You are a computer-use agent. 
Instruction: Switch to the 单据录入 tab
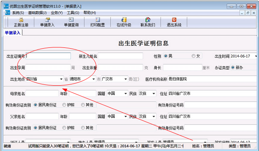(x=13, y=32)
